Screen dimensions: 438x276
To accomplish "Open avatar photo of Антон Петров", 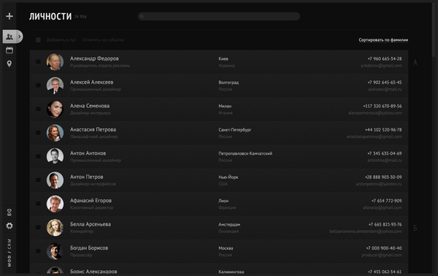I will point(55,180).
